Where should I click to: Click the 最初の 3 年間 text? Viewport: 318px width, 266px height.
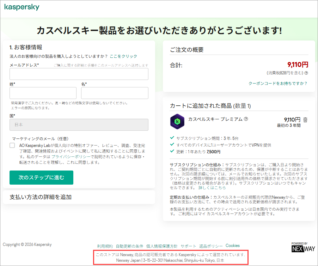[289, 125]
